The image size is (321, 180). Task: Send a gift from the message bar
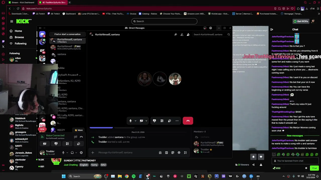[x=160, y=152]
